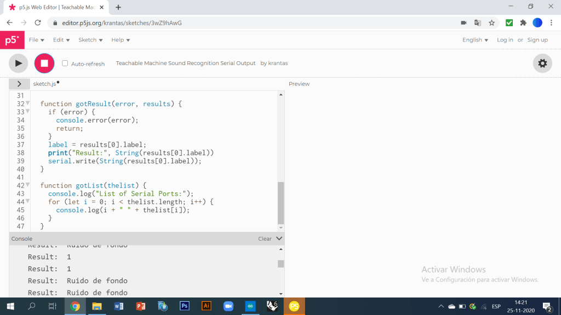Clear the console output
Image resolution: width=561 pixels, height=315 pixels.
265,238
